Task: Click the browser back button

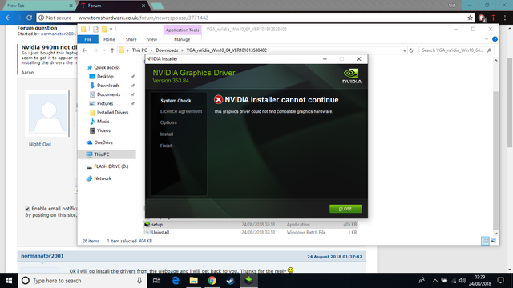Action: (x=8, y=18)
